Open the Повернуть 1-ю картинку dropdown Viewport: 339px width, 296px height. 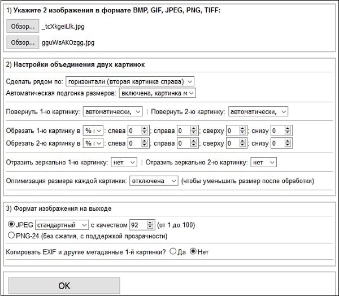pos(113,111)
